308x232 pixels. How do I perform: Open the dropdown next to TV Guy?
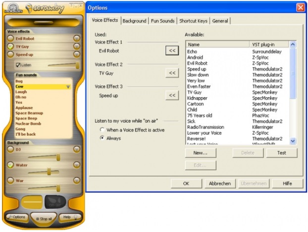point(77,46)
